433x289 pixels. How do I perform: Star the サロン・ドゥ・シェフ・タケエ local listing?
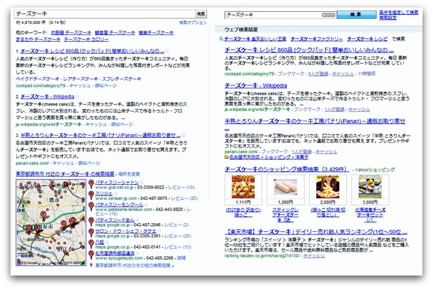pyautogui.click(x=159, y=231)
